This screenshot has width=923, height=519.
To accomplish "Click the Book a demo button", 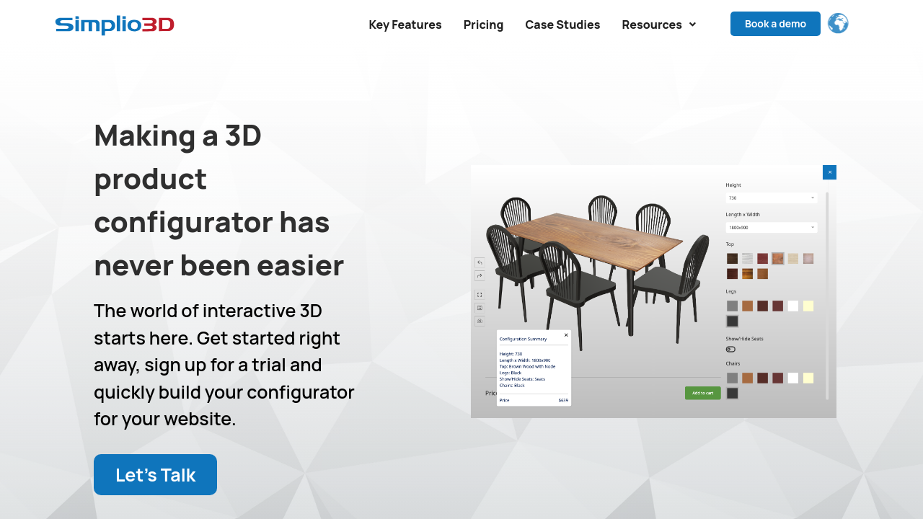I will click(x=775, y=24).
